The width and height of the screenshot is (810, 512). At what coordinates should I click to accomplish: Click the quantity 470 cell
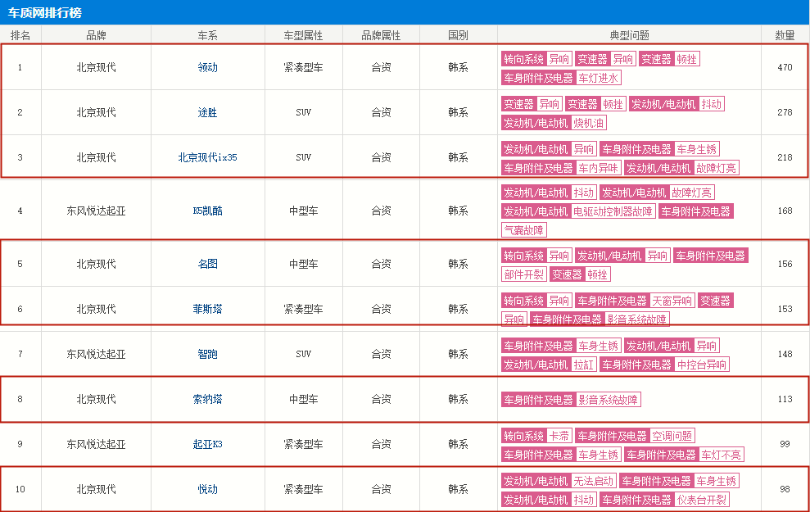785,67
